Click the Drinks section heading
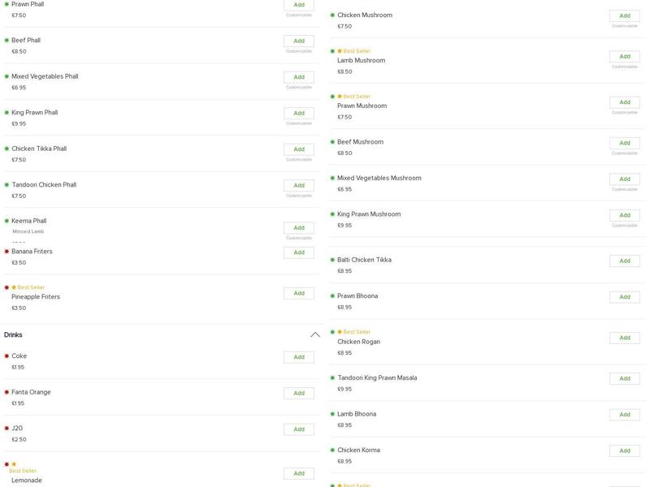 (13, 334)
